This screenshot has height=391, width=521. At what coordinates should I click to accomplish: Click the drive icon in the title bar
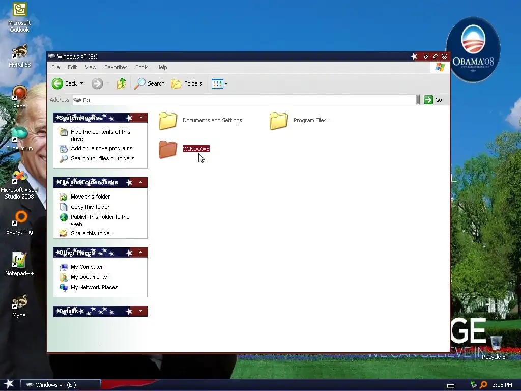pyautogui.click(x=51, y=56)
